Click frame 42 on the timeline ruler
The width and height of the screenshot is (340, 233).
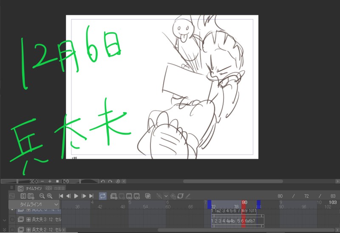coord(100,207)
